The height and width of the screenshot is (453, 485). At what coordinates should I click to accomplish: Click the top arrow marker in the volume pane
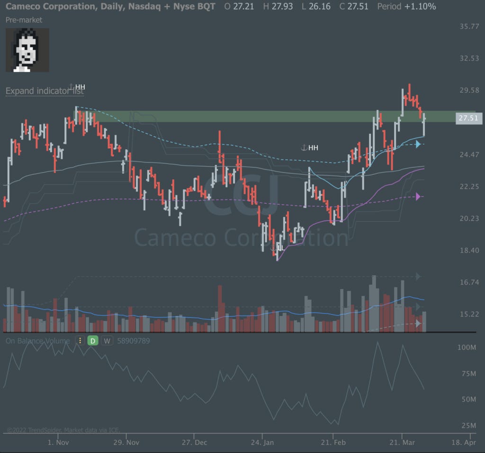418,276
